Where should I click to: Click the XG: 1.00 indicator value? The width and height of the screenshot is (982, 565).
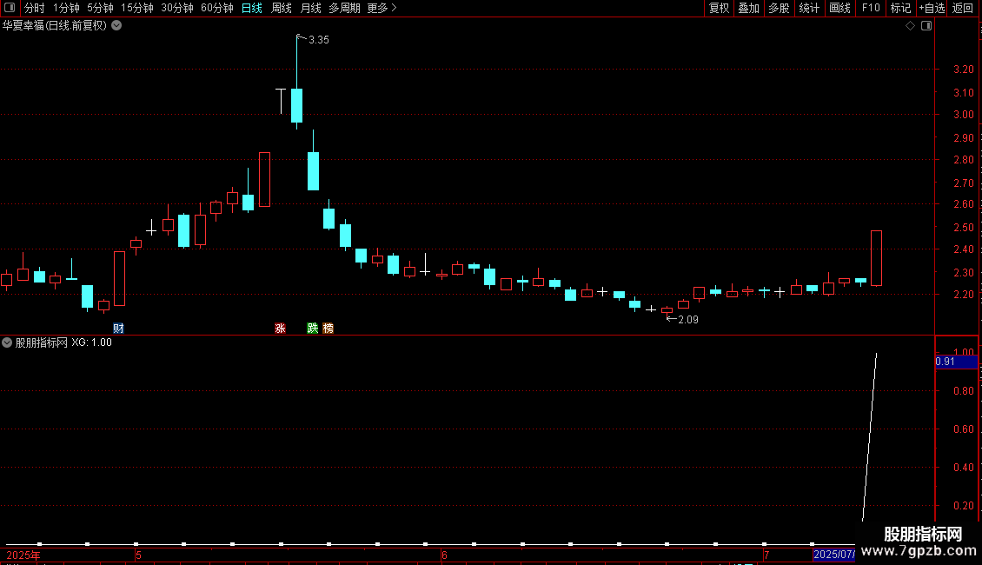pyautogui.click(x=91, y=342)
